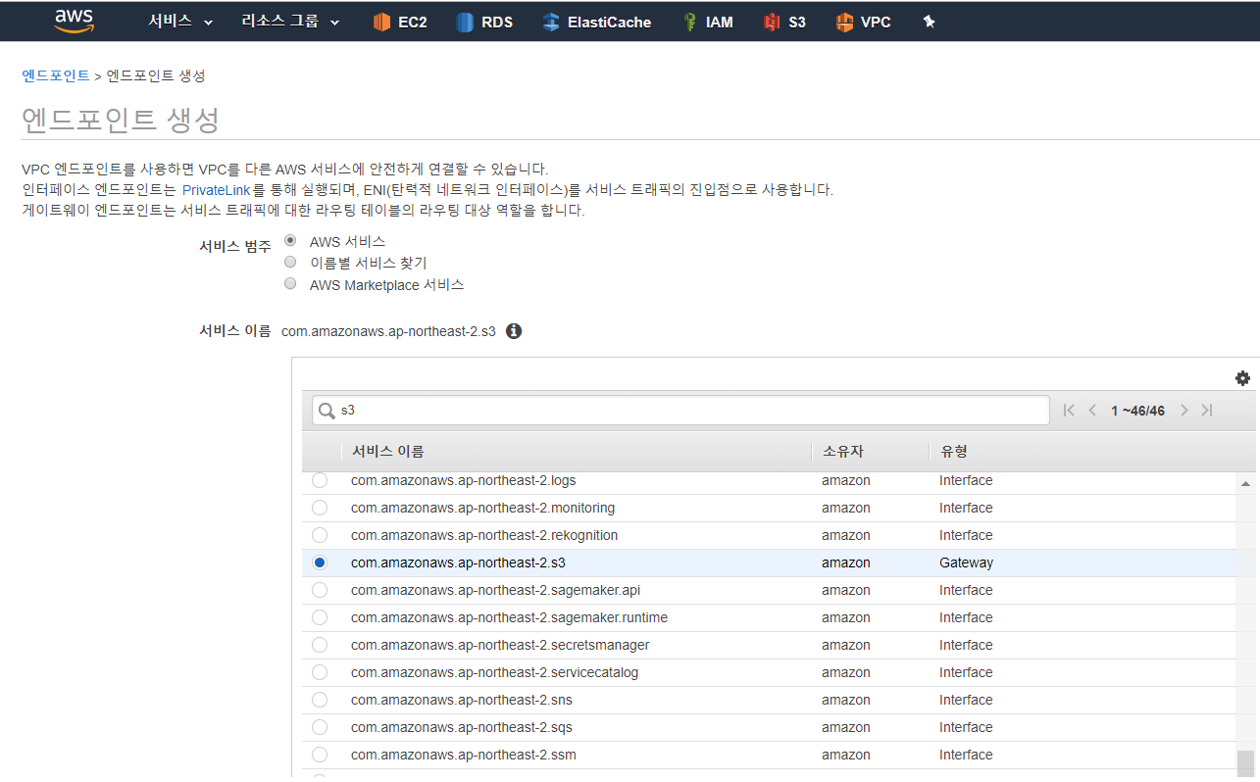Select the sagemaker.runtime service radio
Screen dimensions: 1260x782
pos(320,617)
